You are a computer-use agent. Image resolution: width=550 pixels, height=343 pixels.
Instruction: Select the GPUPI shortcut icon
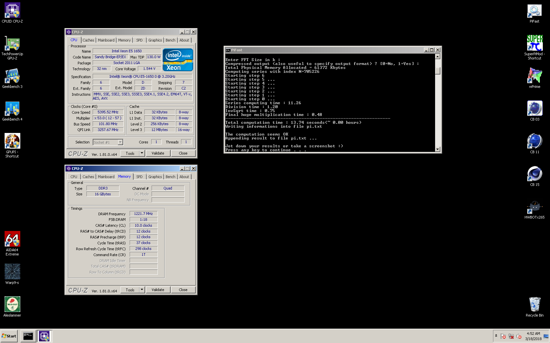12,146
